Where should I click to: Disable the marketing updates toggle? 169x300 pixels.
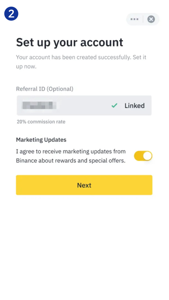pyautogui.click(x=143, y=156)
